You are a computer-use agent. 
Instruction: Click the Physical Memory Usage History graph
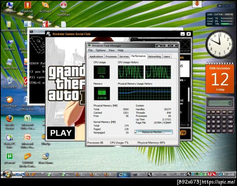[144, 93]
